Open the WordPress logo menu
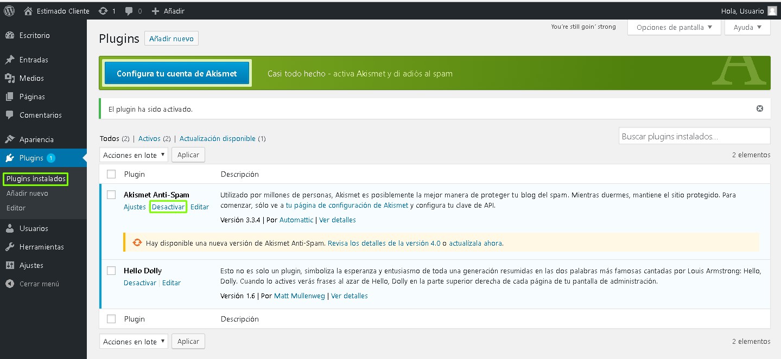 click(9, 11)
